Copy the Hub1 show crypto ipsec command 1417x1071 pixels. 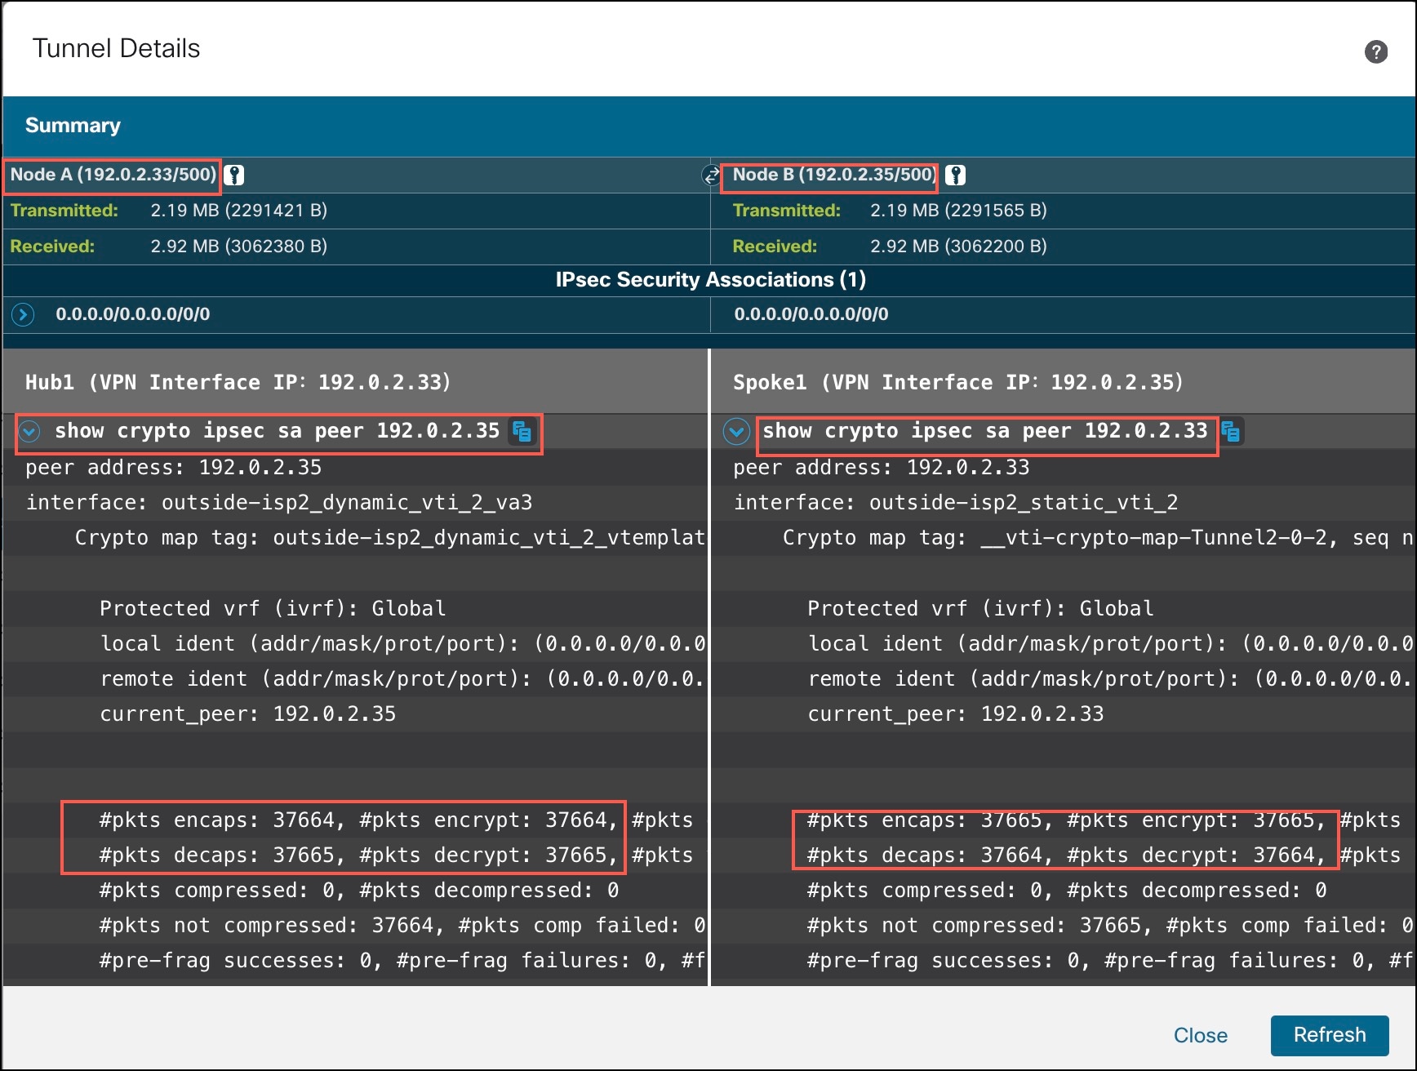(x=522, y=433)
